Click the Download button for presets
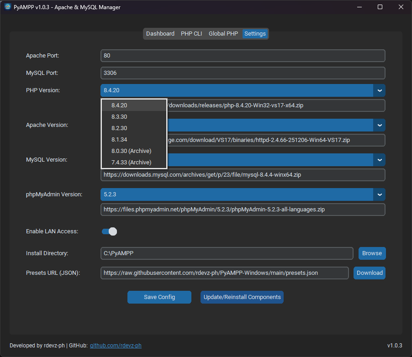 click(369, 273)
